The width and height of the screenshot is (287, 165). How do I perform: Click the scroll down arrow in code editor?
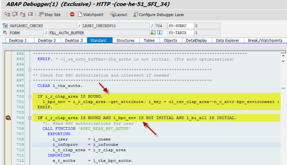(x=283, y=61)
